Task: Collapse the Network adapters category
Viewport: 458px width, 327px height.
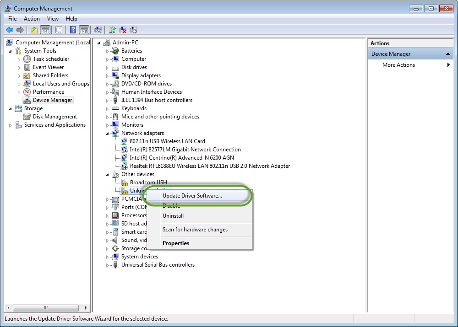Action: coord(108,133)
